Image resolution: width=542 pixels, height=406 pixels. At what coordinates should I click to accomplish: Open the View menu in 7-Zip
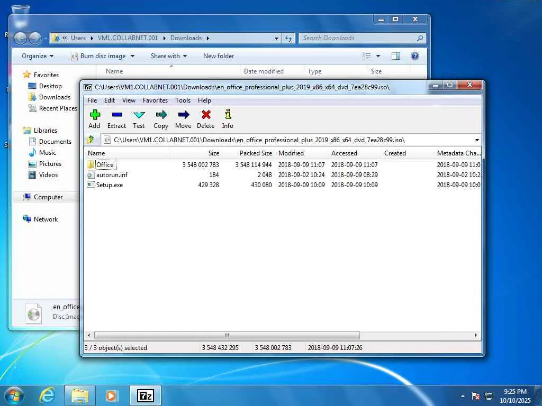click(x=129, y=100)
